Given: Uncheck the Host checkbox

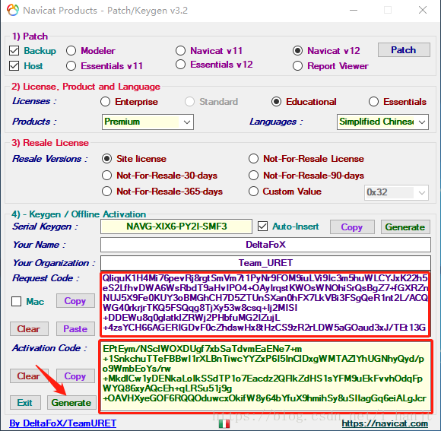Looking at the screenshot, I should click(14, 66).
